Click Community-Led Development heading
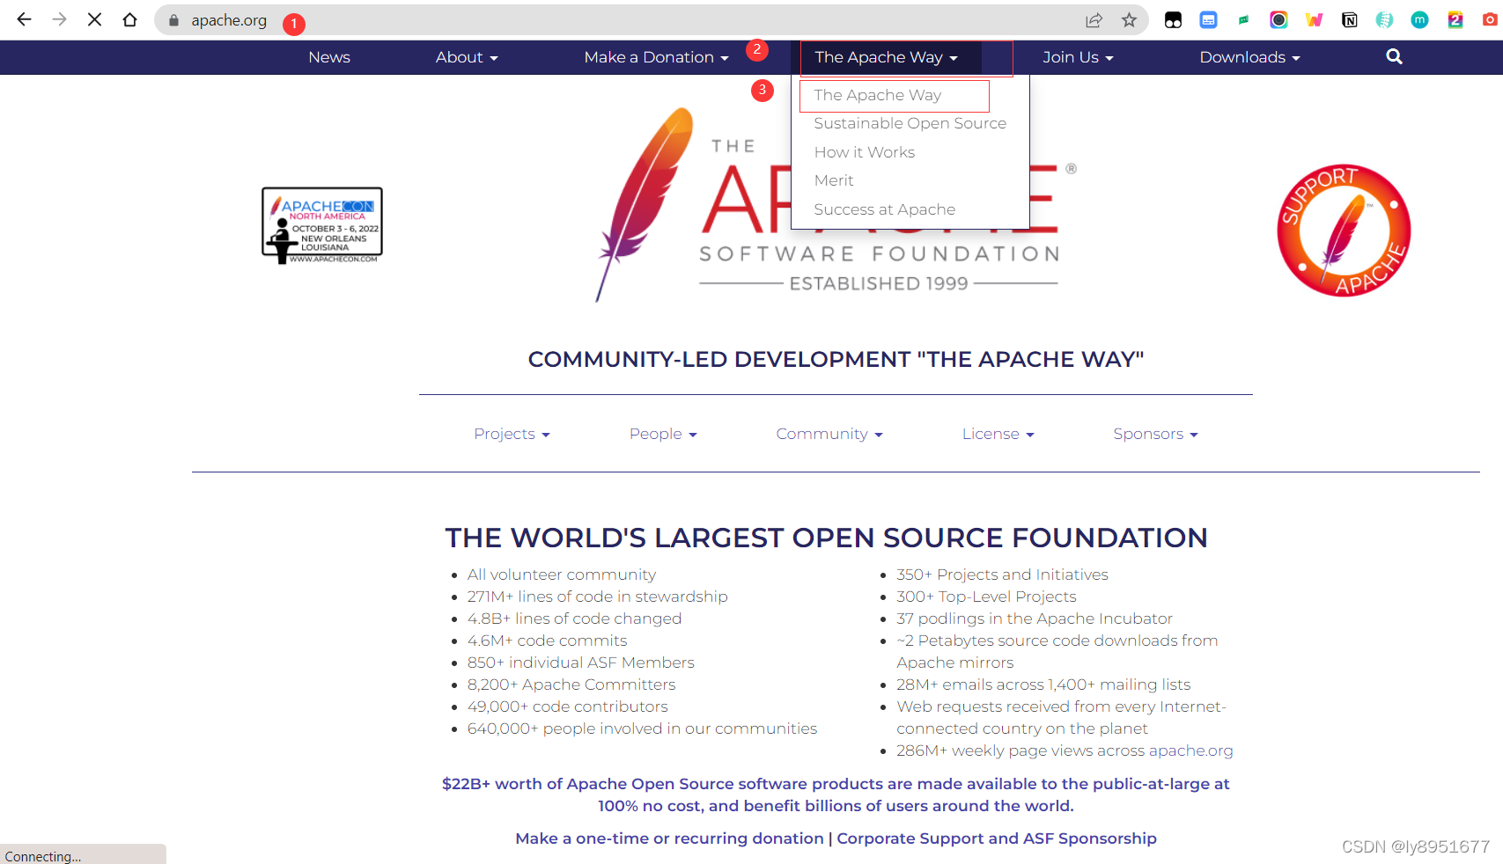 (x=836, y=359)
